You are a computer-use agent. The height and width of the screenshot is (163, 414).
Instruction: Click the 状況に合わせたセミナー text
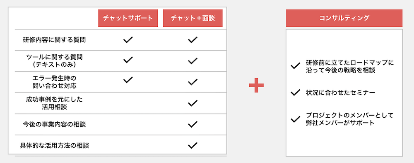(341, 92)
